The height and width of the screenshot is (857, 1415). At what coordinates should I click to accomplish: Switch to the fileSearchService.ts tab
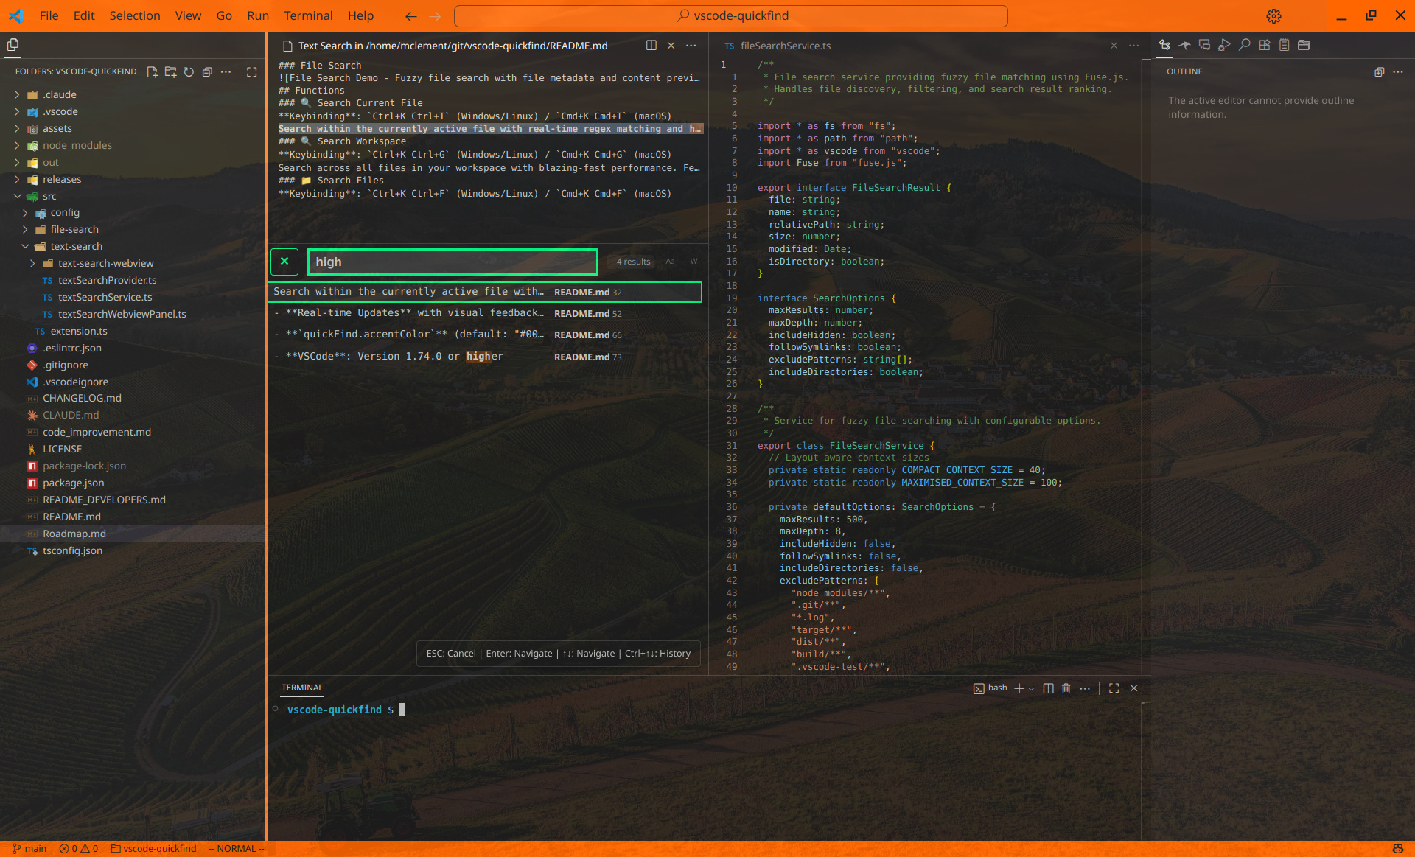tap(784, 46)
